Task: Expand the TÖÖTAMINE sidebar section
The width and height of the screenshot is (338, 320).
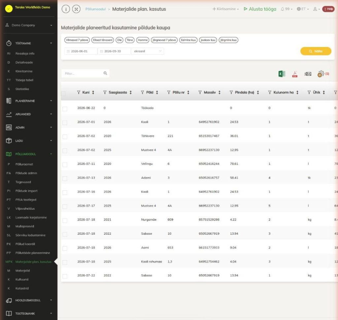Action: (29, 43)
